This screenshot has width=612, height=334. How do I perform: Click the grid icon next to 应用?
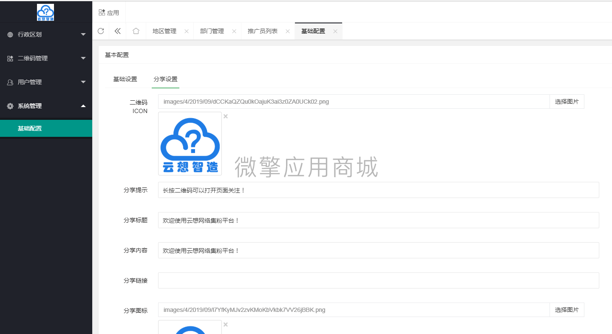[x=102, y=13]
